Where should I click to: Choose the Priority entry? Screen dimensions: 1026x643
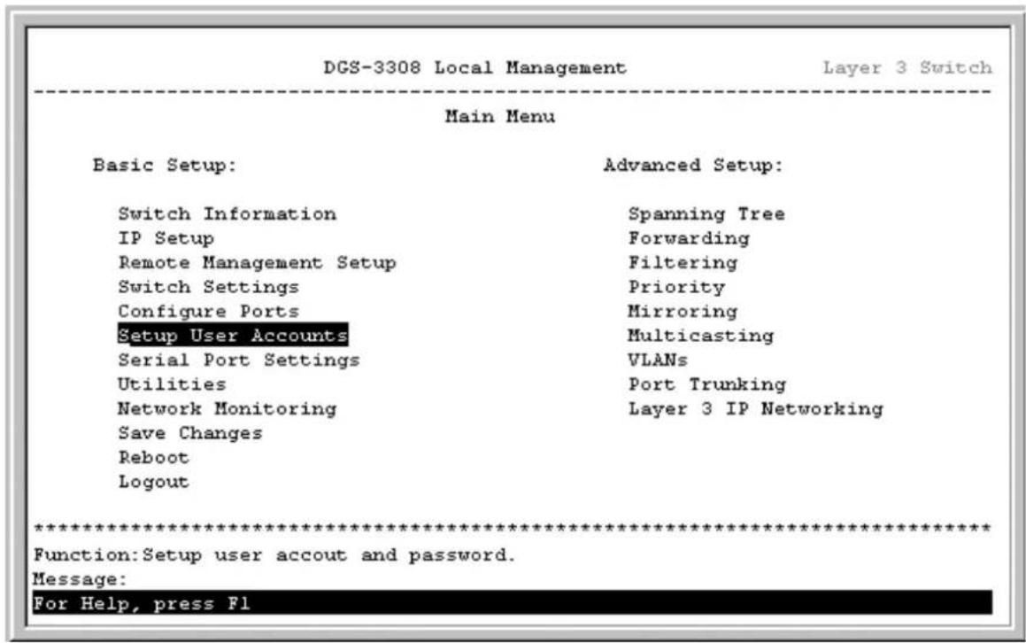click(676, 287)
